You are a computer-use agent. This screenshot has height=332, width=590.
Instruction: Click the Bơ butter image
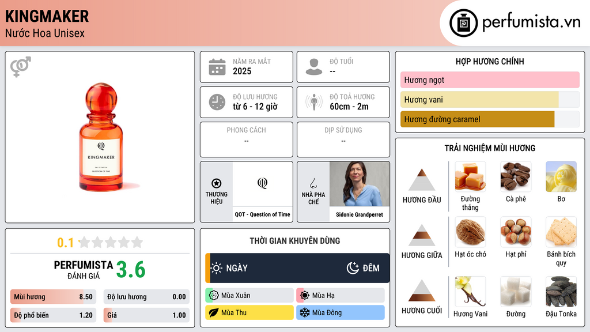(561, 176)
